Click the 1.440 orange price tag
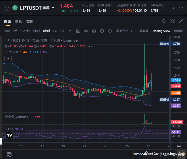Viewport: 187px width, 159px height. pyautogui.click(x=176, y=93)
